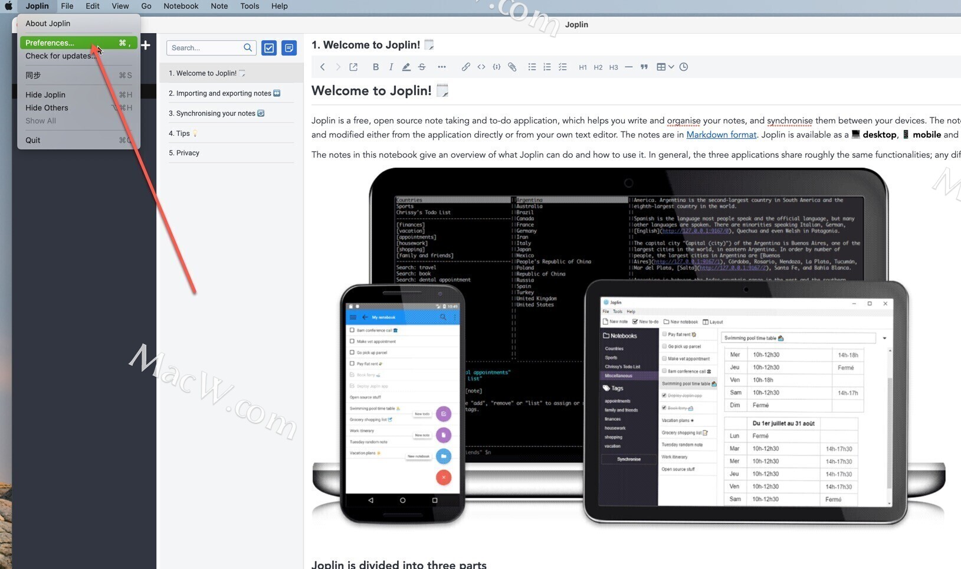Attach a file with the paperclip icon
The width and height of the screenshot is (961, 569).
(x=512, y=67)
